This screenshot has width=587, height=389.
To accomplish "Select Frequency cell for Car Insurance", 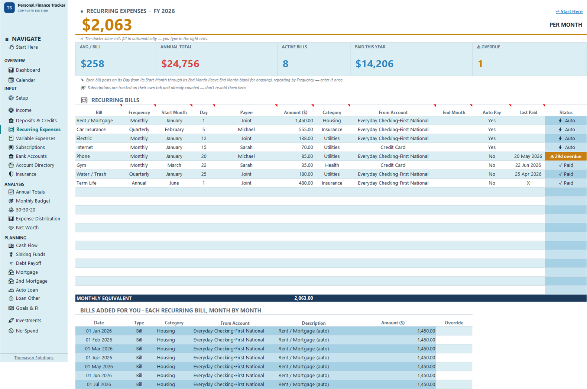I will click(x=139, y=129).
